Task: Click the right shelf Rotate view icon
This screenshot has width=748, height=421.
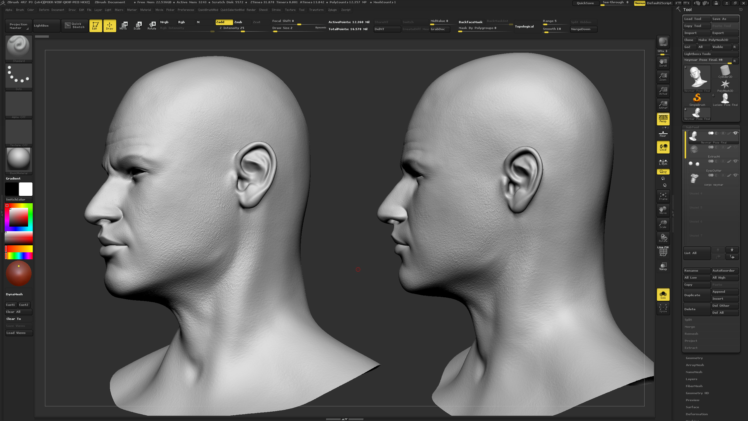Action: pyautogui.click(x=663, y=238)
